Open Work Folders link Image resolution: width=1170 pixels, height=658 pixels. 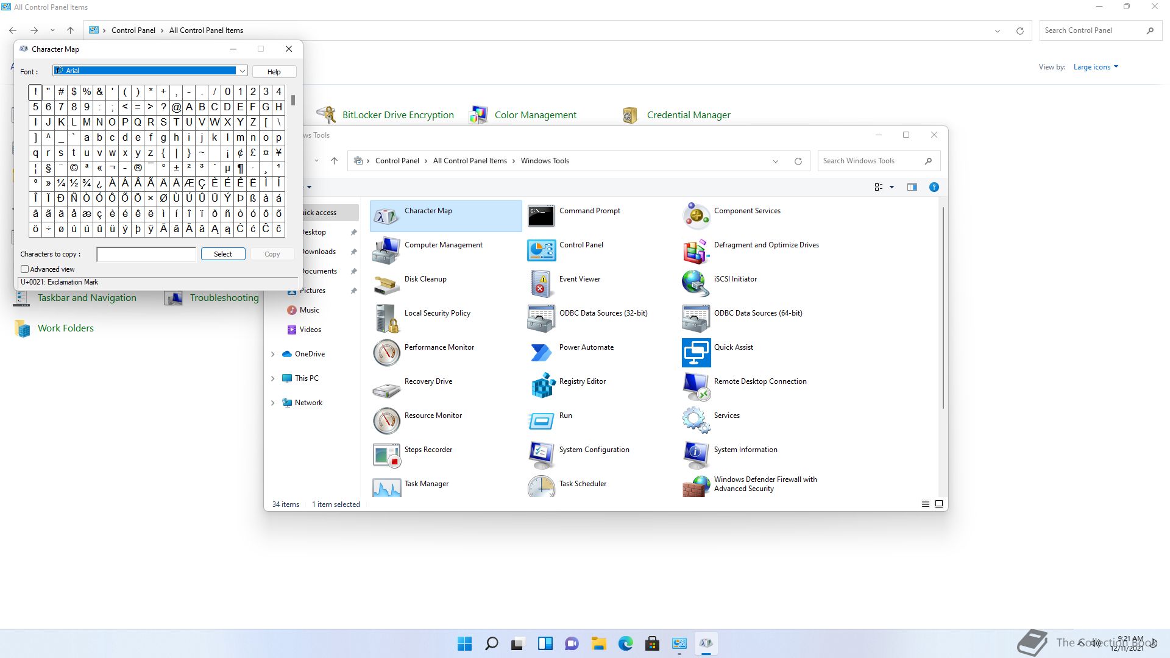click(x=66, y=328)
